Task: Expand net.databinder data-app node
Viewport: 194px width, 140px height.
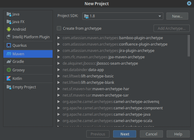Action: click(x=59, y=70)
